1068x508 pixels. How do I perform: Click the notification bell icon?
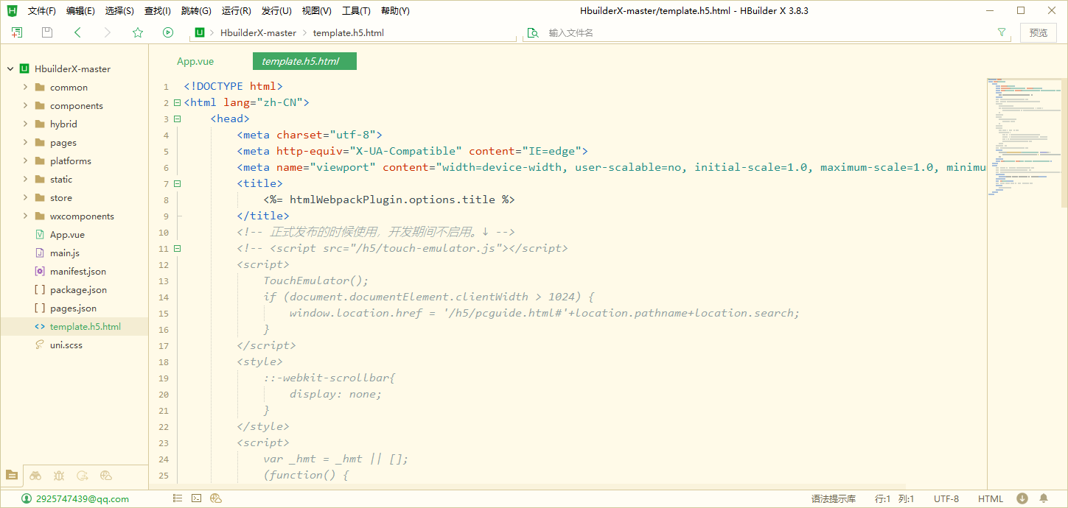[1044, 498]
